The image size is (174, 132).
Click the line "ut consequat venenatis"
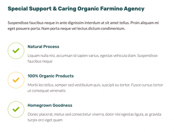pyautogui.click(x=46, y=91)
